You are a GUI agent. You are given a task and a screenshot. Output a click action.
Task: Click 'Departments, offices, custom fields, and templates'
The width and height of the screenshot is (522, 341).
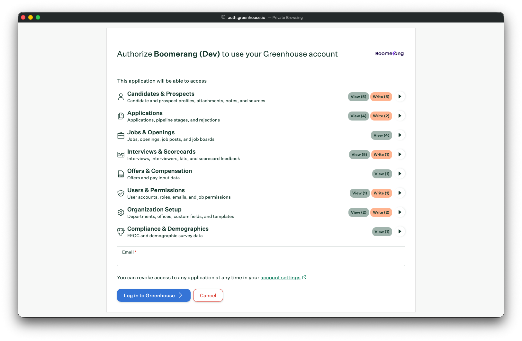[181, 217]
